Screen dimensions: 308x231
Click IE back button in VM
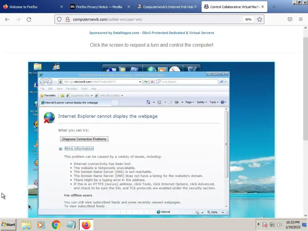point(42,82)
